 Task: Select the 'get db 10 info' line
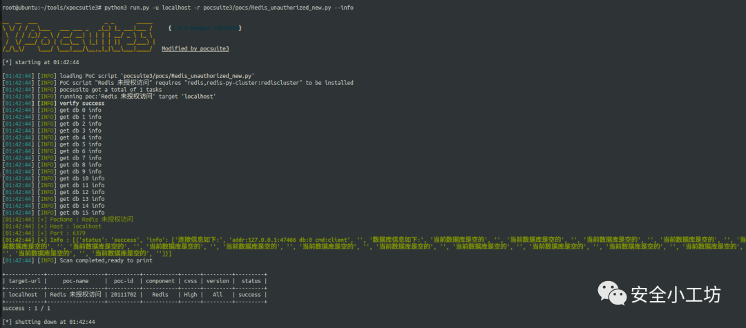(53, 179)
